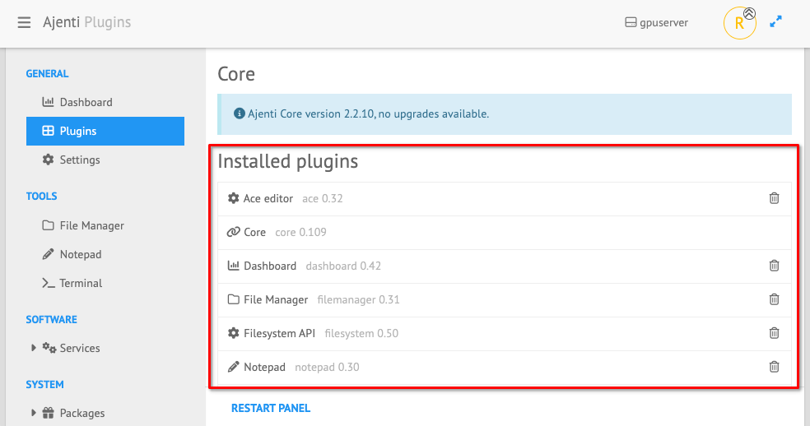Click the SYSTEM section heading
The width and height of the screenshot is (810, 426).
point(45,385)
